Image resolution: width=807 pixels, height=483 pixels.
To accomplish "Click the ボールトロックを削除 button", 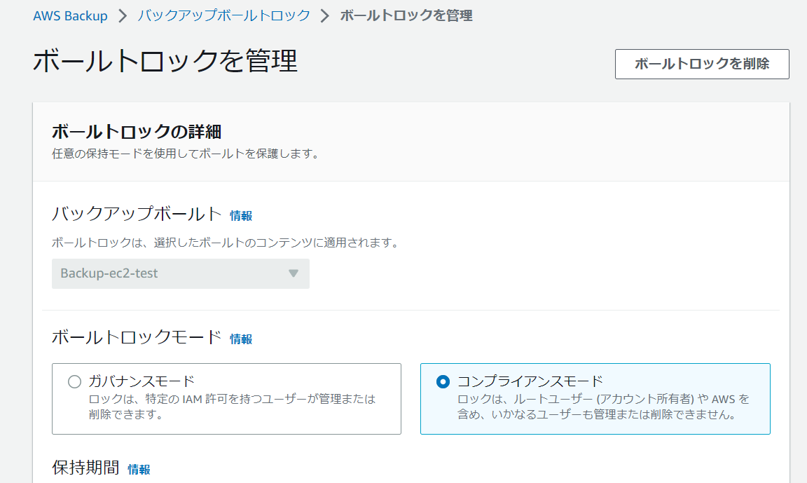I will coord(701,64).
